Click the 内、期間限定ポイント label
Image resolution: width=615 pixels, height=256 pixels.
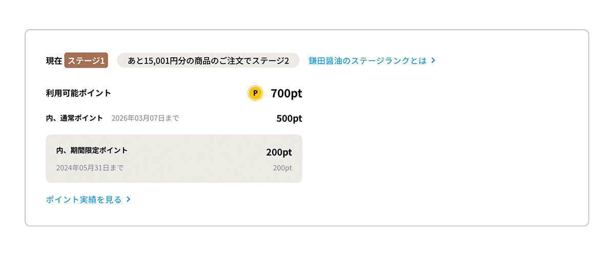click(92, 151)
